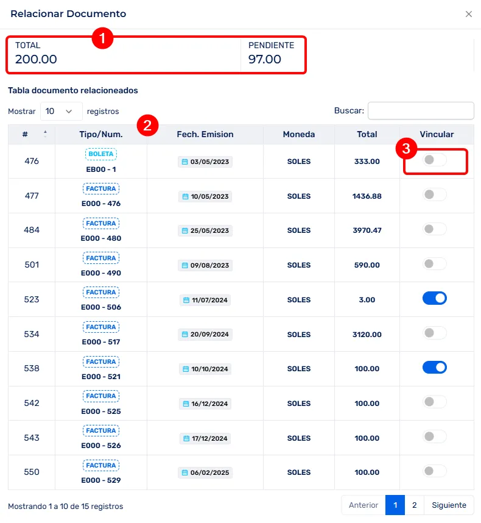Sort table by Tipo/Num. column header

(101, 134)
